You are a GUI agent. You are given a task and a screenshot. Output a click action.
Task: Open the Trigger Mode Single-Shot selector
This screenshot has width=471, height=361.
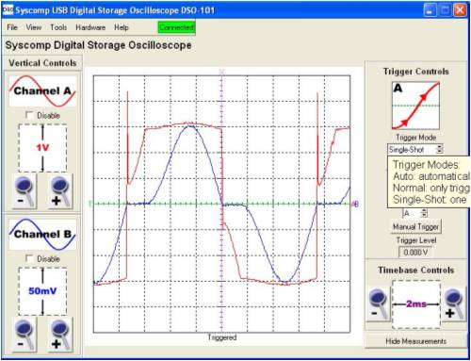click(x=415, y=149)
